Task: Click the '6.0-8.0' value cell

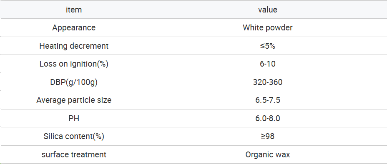Action: coord(267,118)
